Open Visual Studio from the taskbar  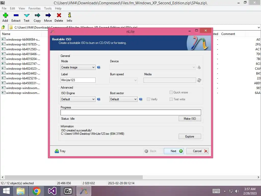[x=52, y=191]
